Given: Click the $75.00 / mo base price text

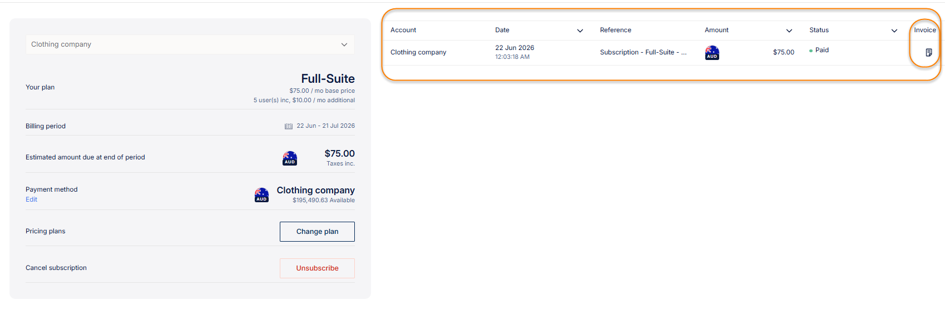Looking at the screenshot, I should 322,91.
